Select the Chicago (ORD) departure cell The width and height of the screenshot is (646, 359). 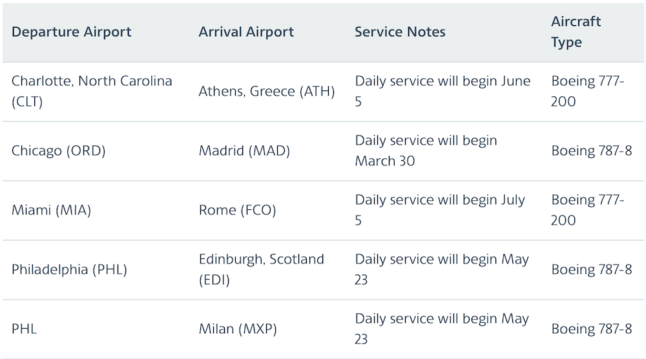click(59, 150)
